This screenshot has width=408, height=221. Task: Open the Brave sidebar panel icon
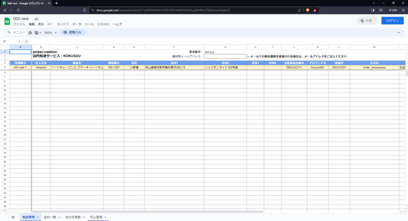pyautogui.click(x=373, y=10)
